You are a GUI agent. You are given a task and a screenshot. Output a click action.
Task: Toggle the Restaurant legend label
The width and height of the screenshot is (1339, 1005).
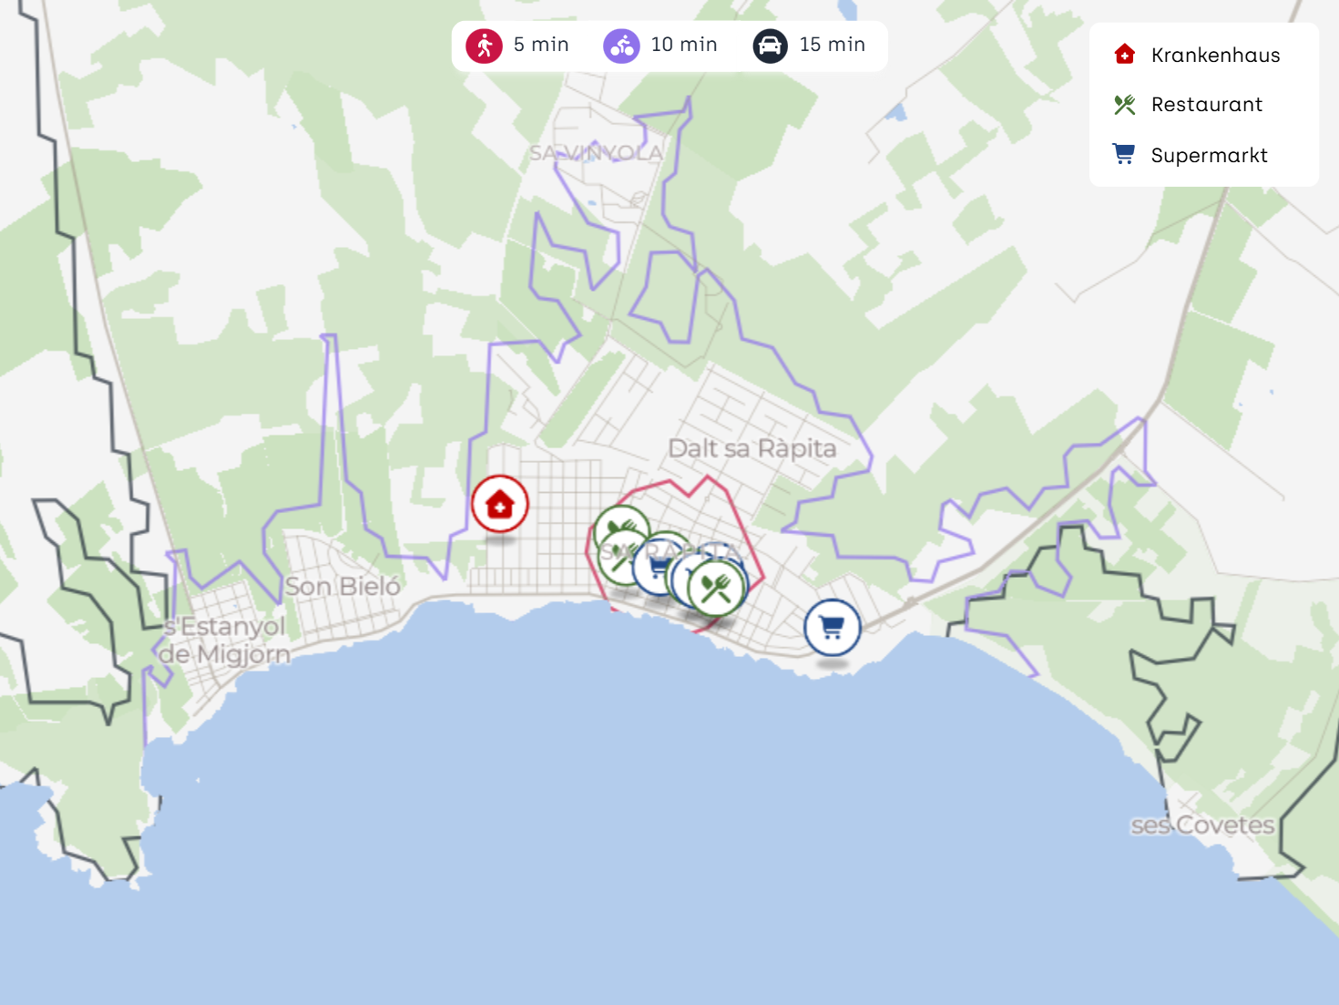click(1207, 105)
